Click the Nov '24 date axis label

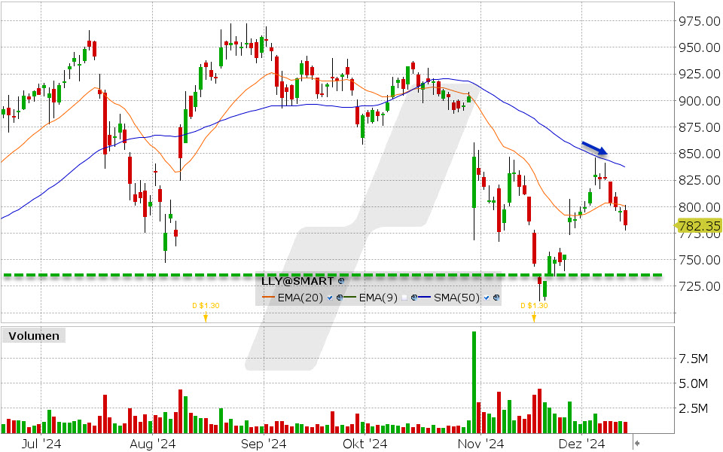(480, 444)
